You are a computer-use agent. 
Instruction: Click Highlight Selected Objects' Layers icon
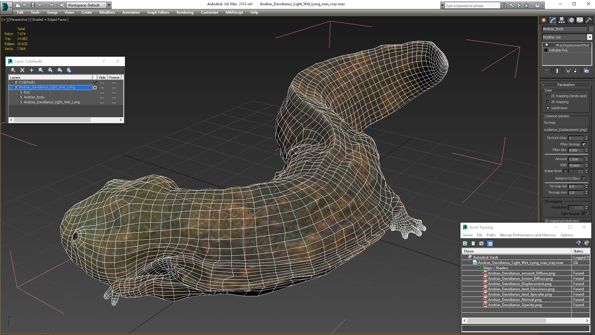pyautogui.click(x=50, y=70)
